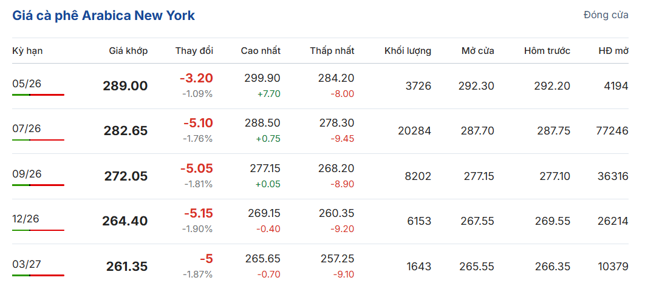Viewport: 645px width, 286px height.
Task: Click the 'Đóng cửa' market status label
Action: coord(606,15)
